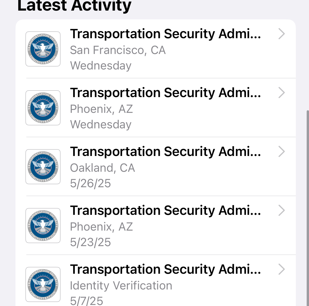The width and height of the screenshot is (309, 306).
Task: Expand Wednesday Phoenix entry using its chevron
Action: click(282, 93)
